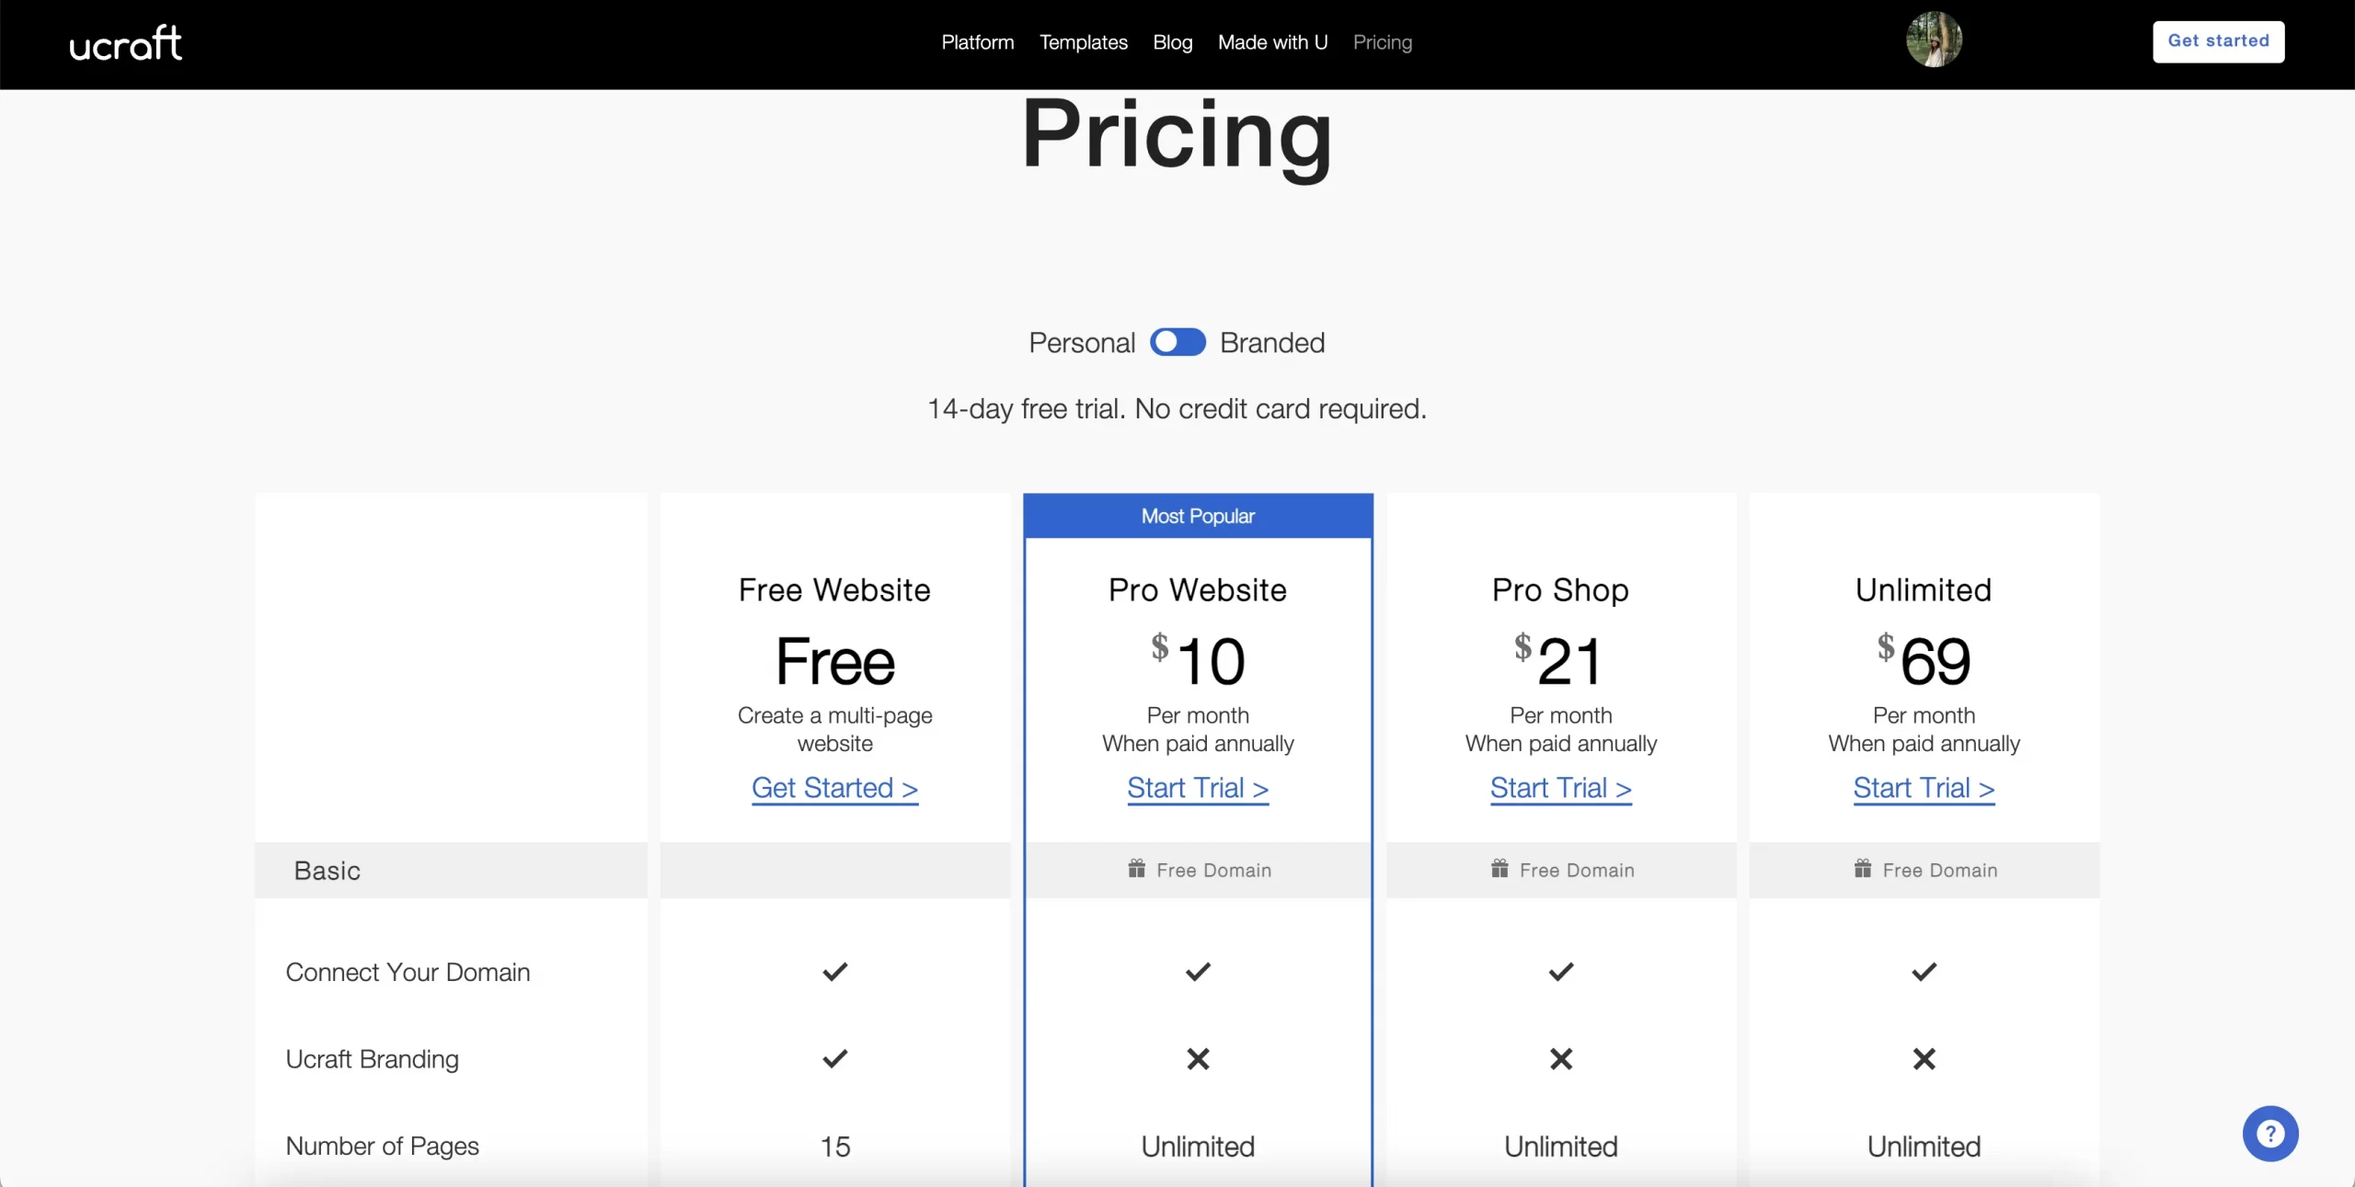
Task: Click Unlimited plan Ucraft Branding cross icon
Action: pyautogui.click(x=1924, y=1059)
